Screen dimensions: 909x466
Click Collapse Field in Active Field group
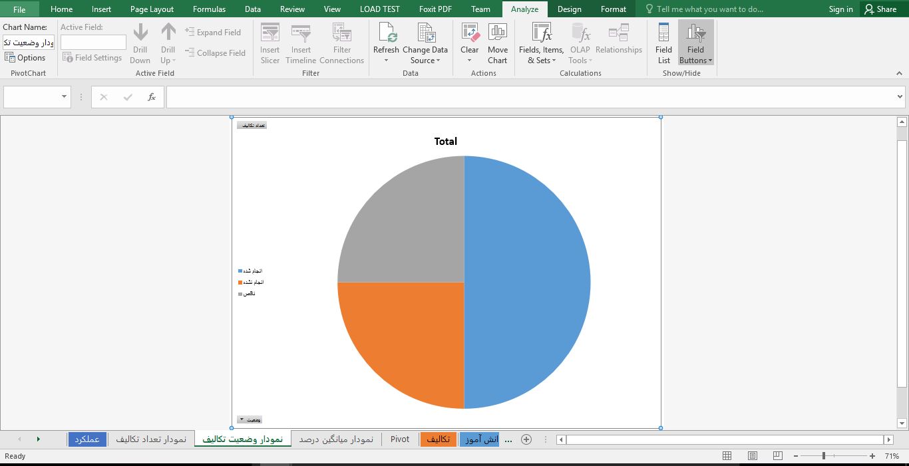(x=215, y=53)
